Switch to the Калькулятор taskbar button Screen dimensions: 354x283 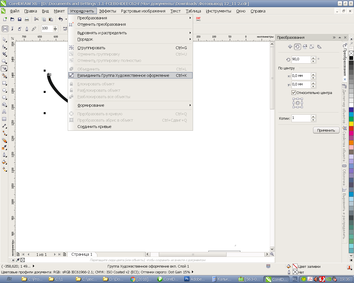(222, 279)
